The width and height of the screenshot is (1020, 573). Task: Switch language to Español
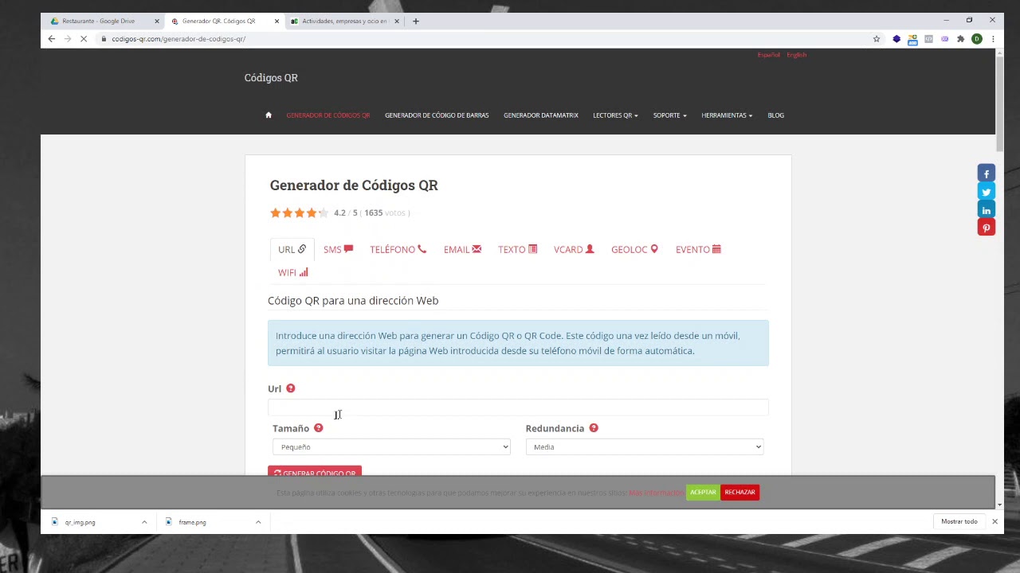pos(769,55)
